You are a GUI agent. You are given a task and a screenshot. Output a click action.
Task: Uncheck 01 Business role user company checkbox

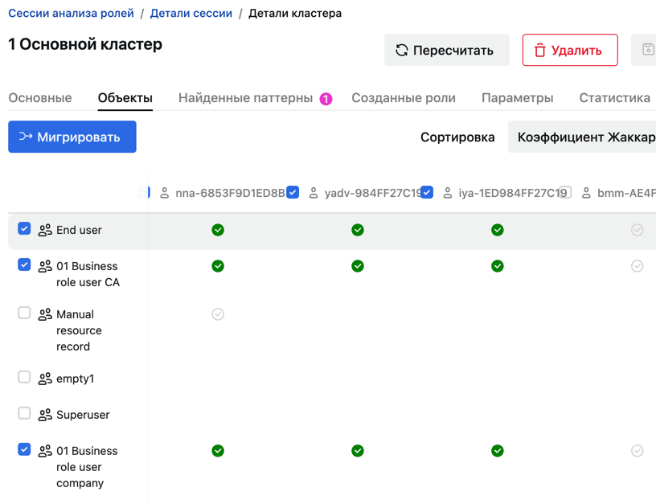(x=24, y=449)
